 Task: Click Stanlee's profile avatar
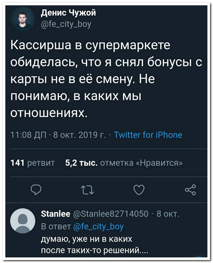22,222
